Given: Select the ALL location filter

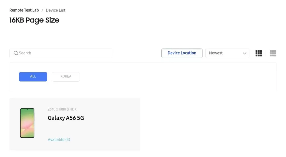Looking at the screenshot, I should pyautogui.click(x=33, y=77).
